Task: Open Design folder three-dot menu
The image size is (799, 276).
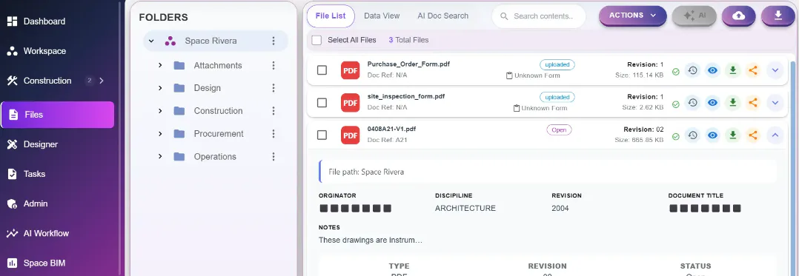Action: (273, 88)
